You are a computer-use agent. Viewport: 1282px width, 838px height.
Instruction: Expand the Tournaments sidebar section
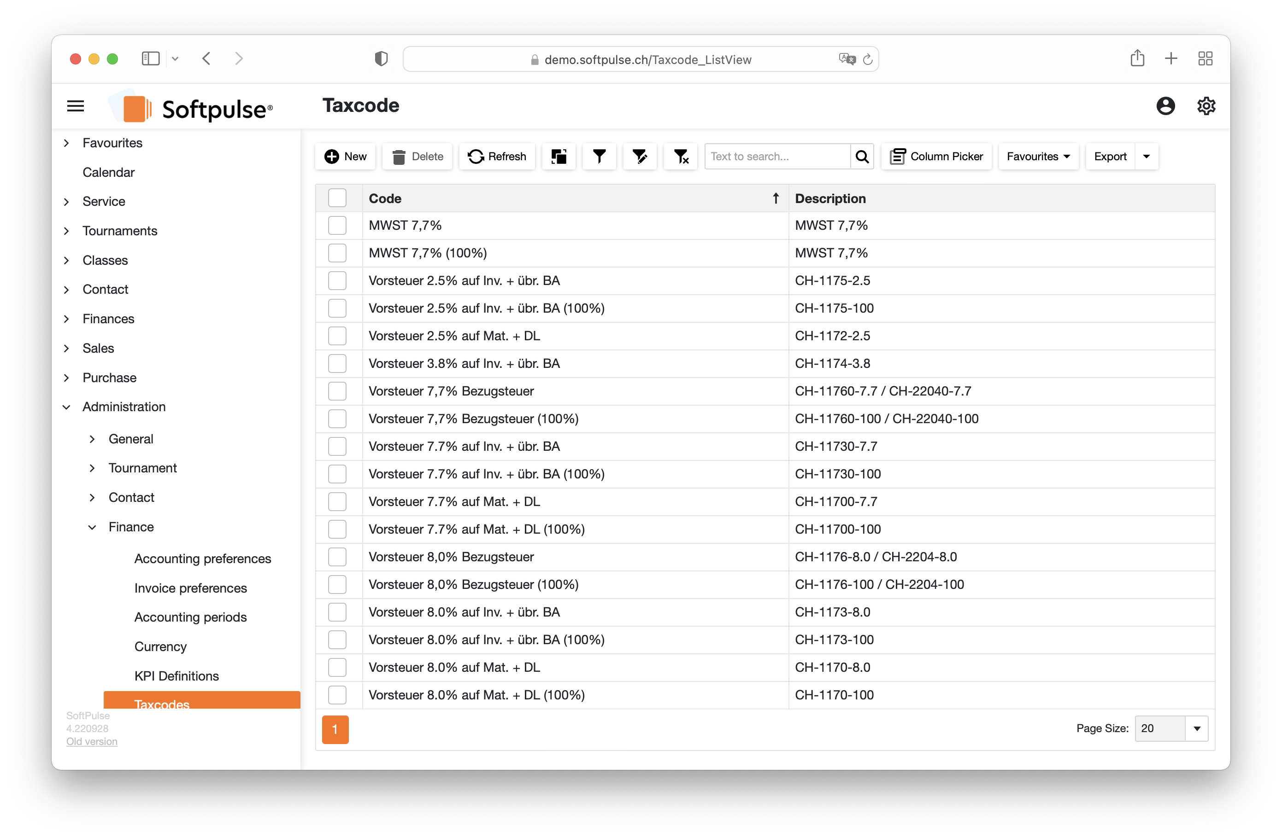point(66,231)
